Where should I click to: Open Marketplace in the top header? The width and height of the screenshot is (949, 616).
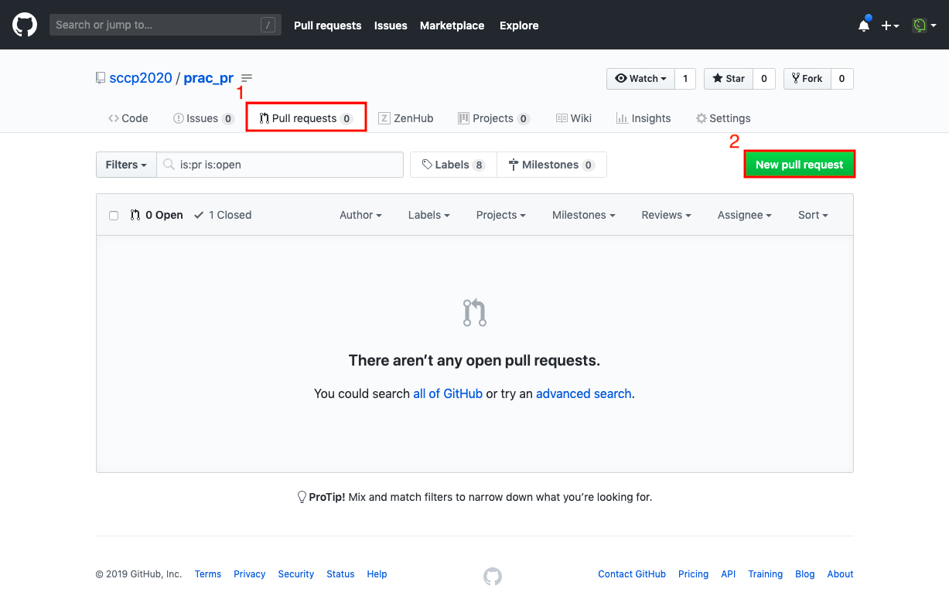452,26
